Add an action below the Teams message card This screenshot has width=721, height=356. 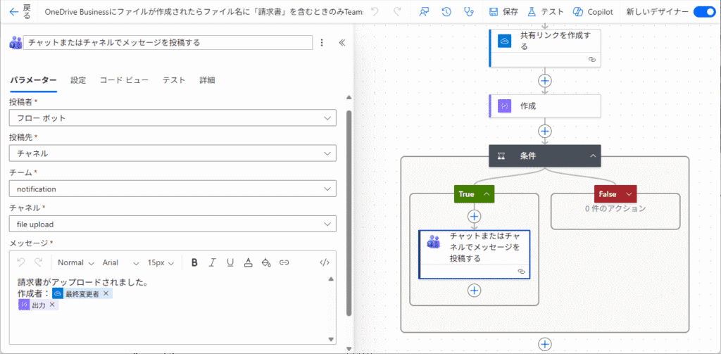474,291
